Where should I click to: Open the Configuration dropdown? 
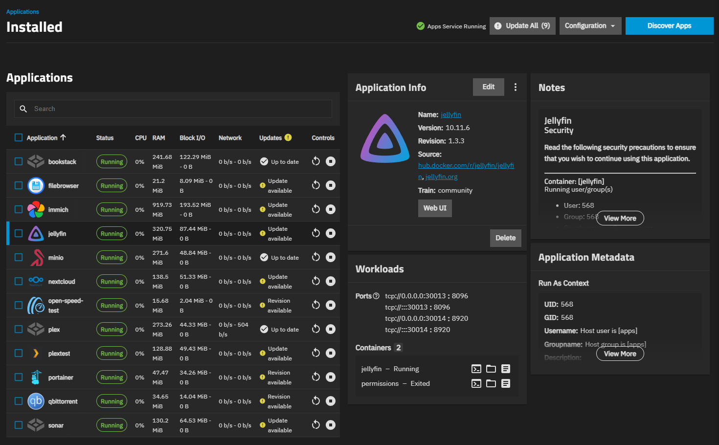tap(590, 26)
